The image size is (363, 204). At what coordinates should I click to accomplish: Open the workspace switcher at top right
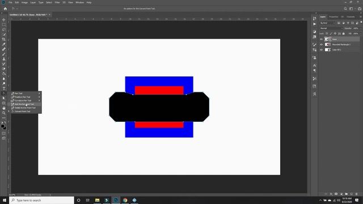point(351,8)
